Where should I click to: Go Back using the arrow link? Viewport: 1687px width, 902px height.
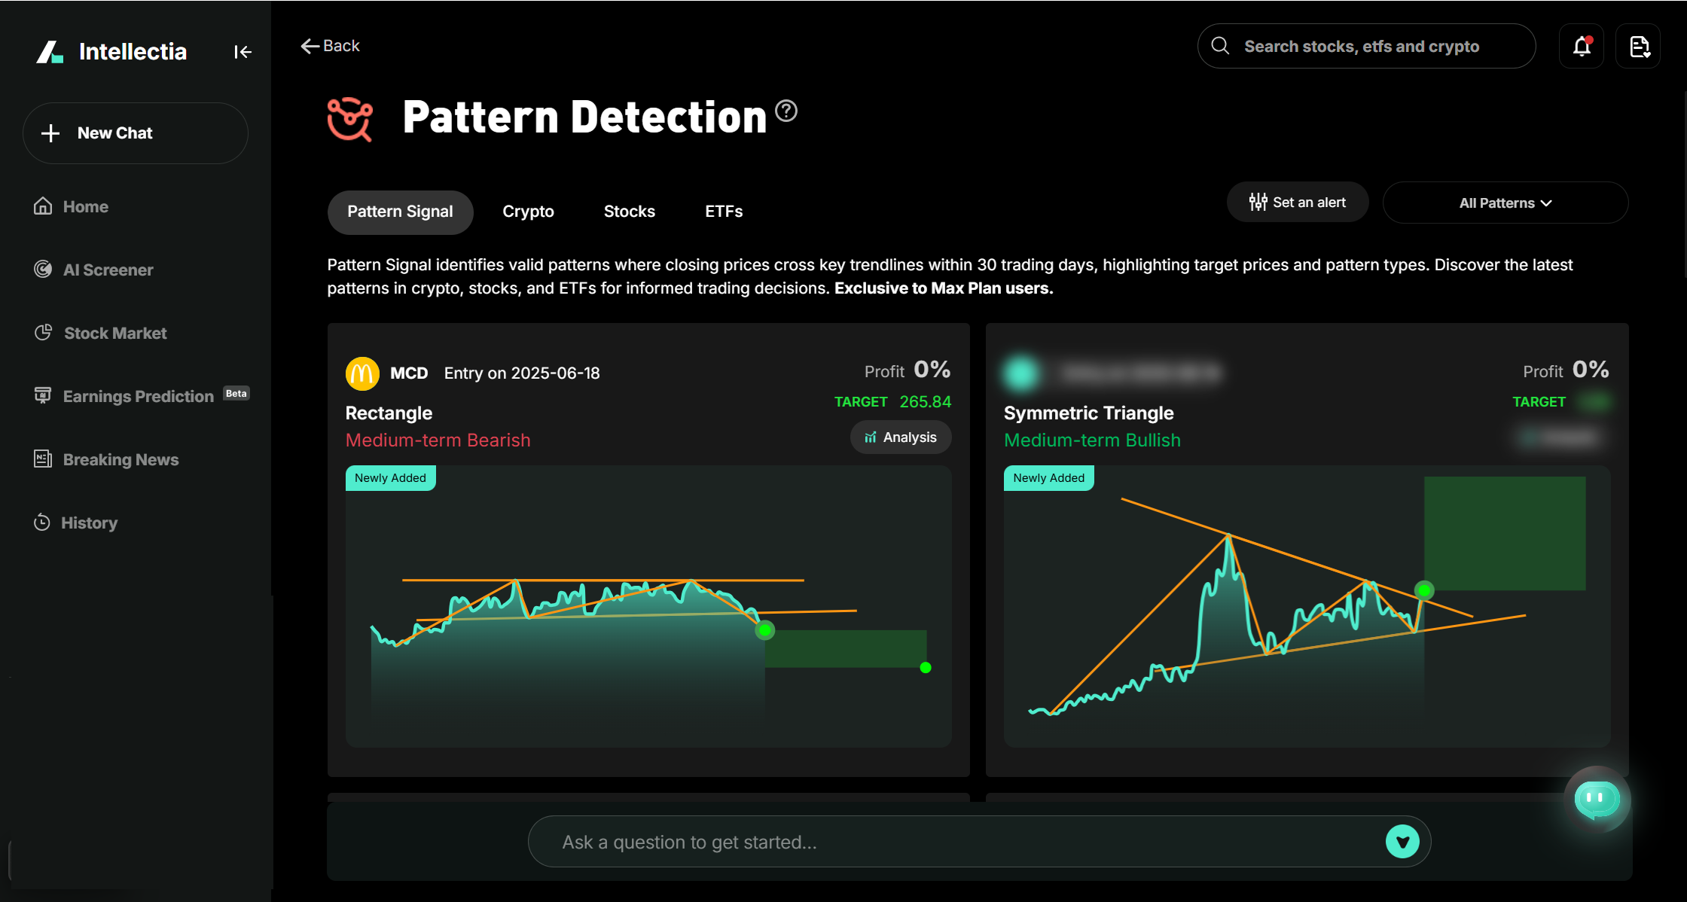coord(330,45)
